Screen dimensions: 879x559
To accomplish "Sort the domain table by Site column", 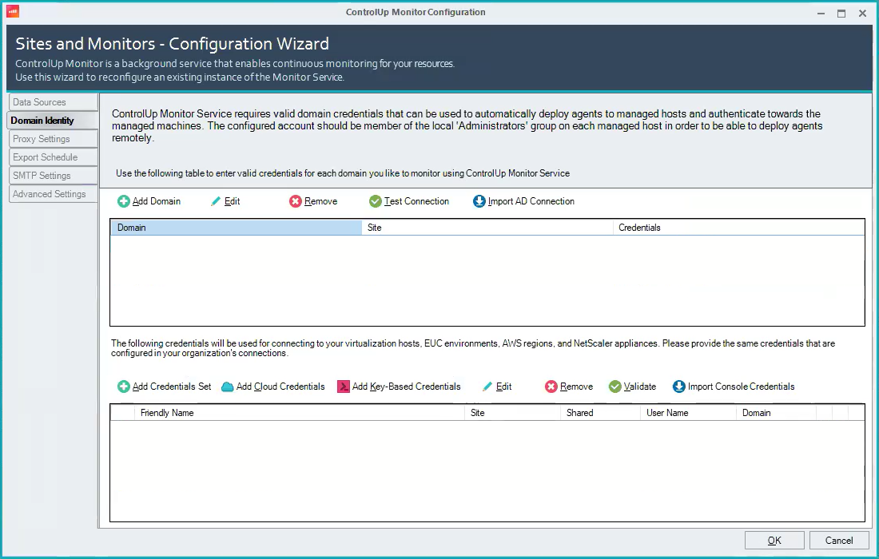I will (x=487, y=228).
